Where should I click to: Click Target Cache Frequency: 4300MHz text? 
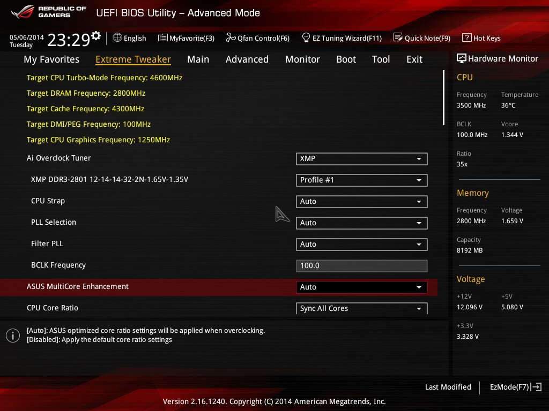(85, 109)
